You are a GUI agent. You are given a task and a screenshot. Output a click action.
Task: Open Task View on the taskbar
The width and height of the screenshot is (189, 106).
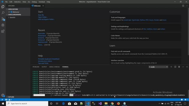click(57, 103)
